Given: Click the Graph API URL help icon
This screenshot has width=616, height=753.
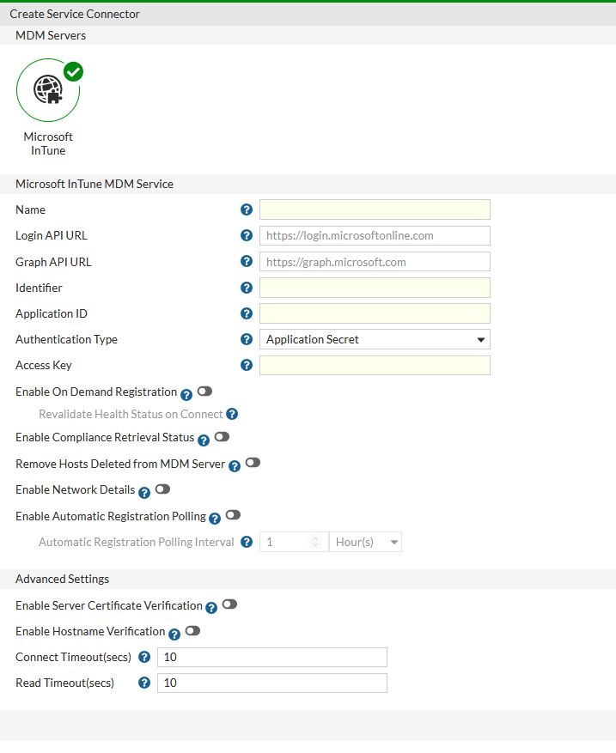Looking at the screenshot, I should (x=247, y=261).
